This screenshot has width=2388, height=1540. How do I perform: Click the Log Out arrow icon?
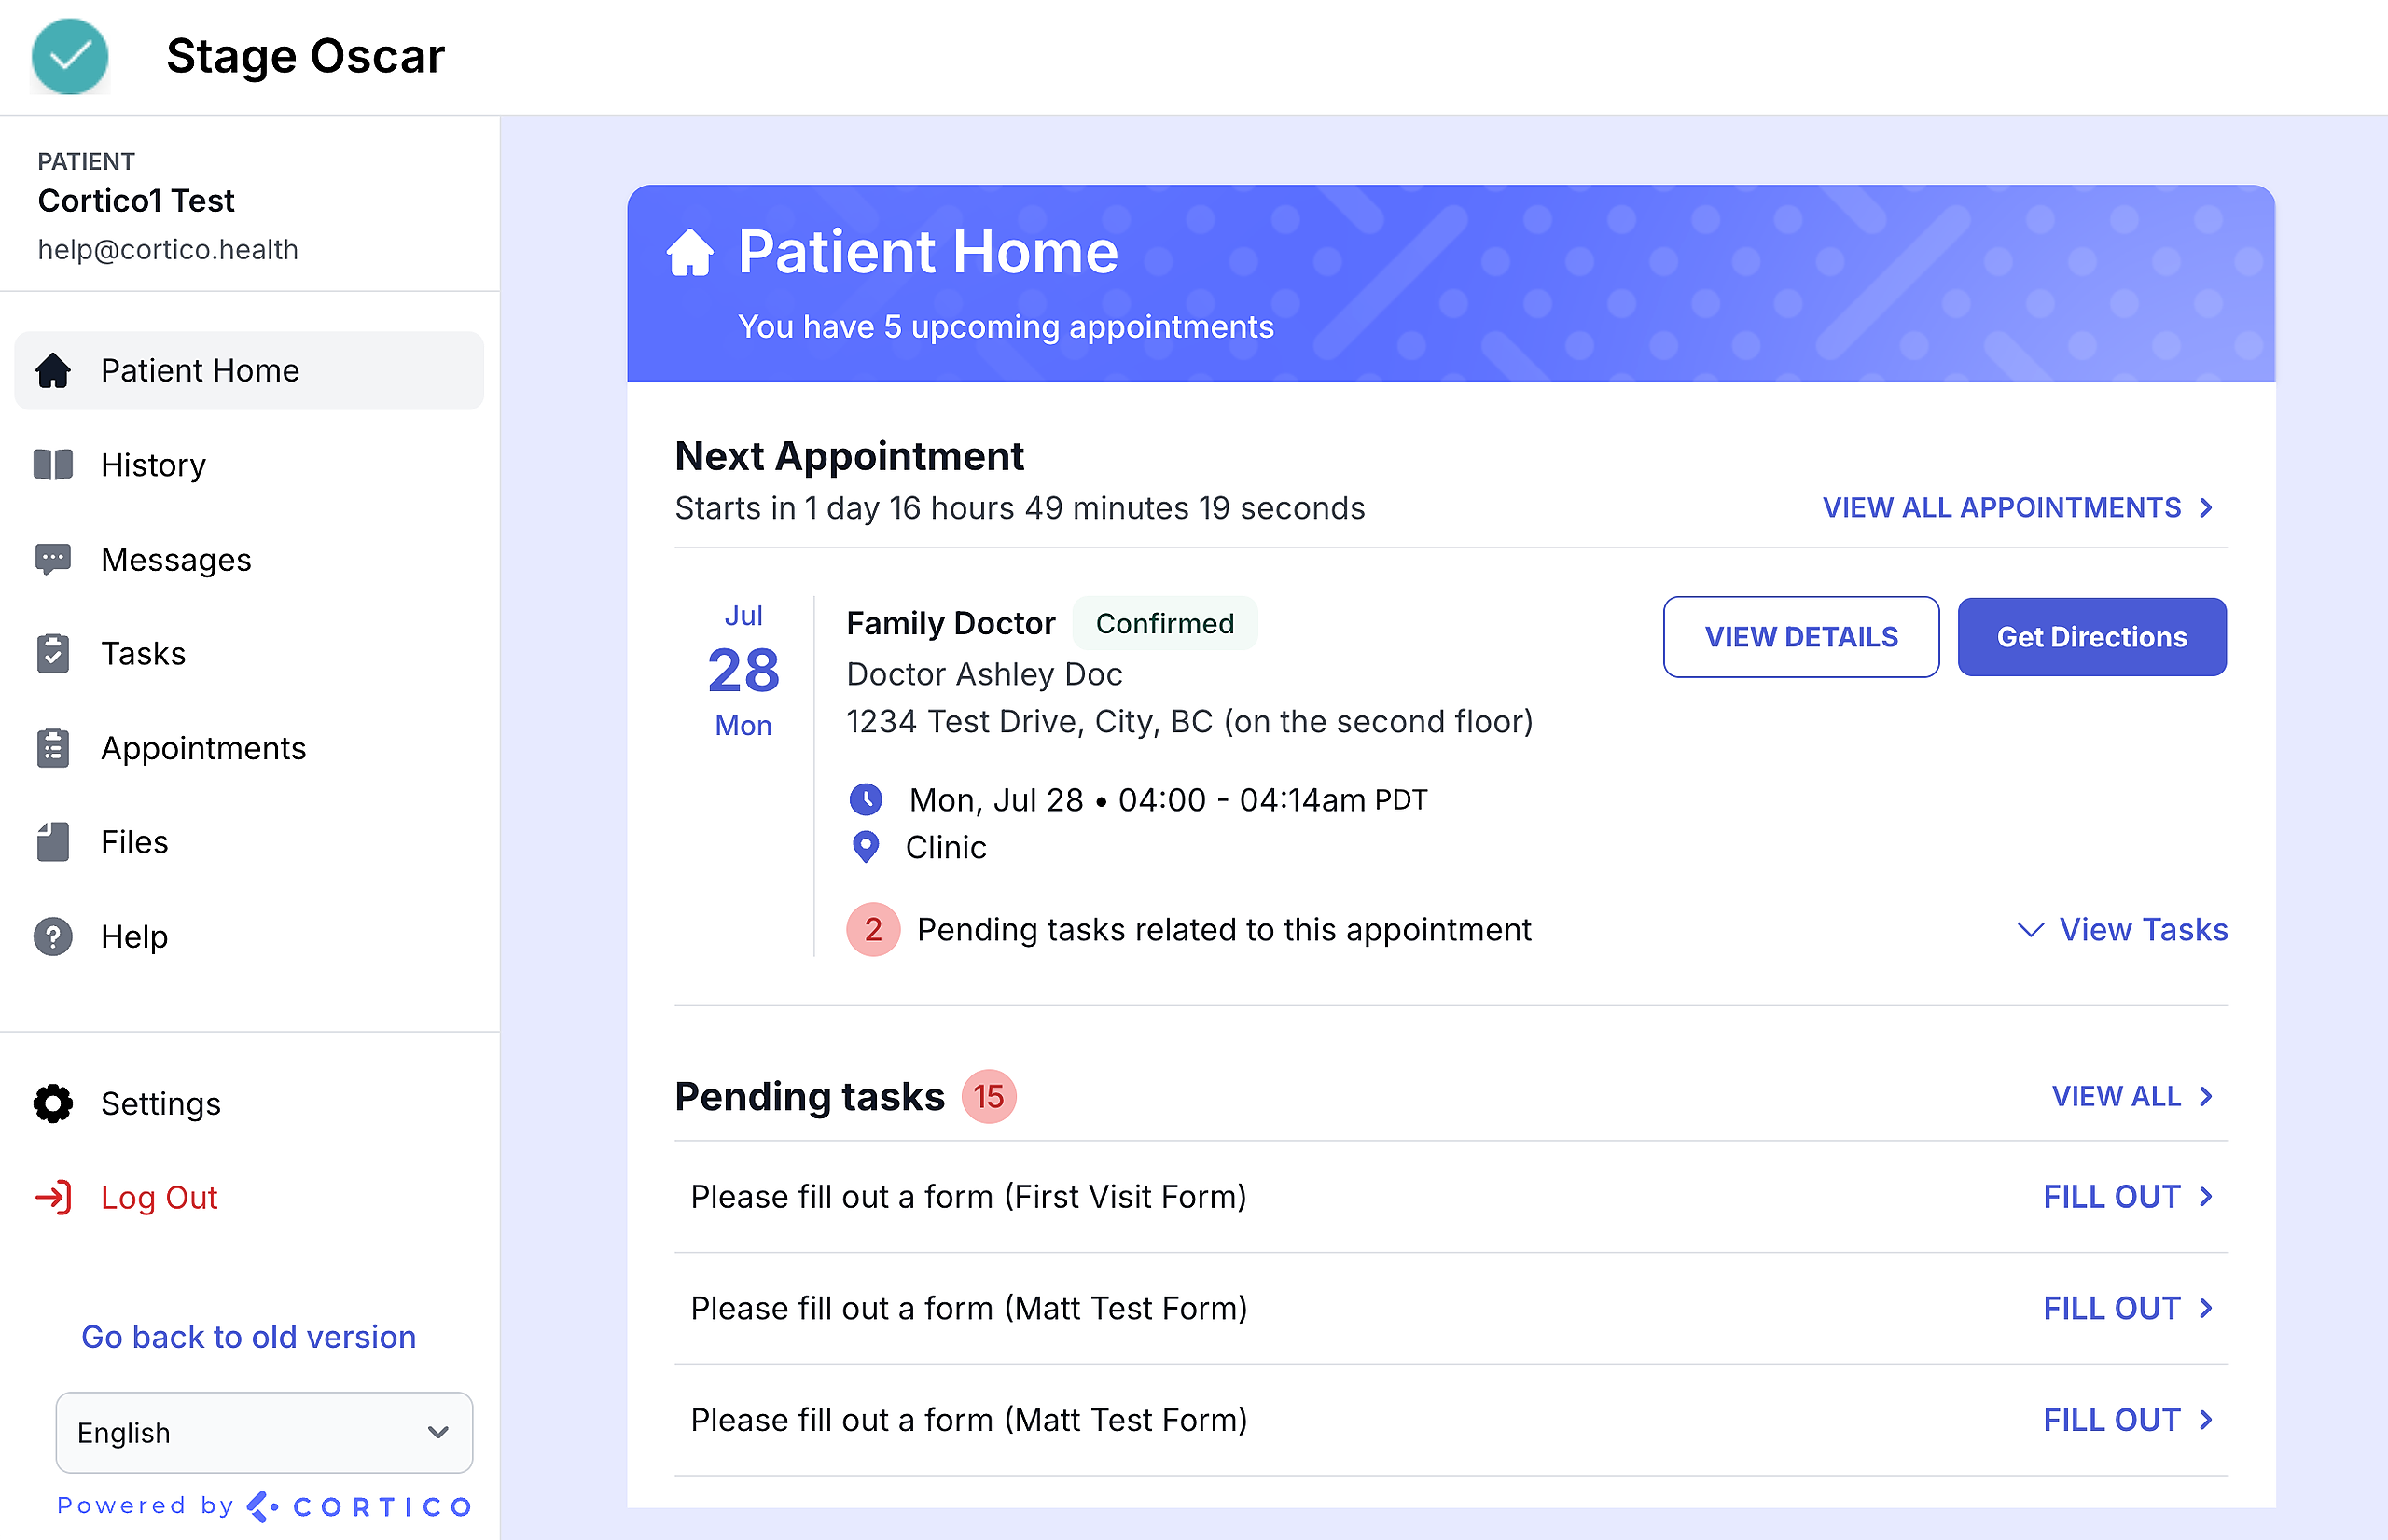tap(53, 1197)
